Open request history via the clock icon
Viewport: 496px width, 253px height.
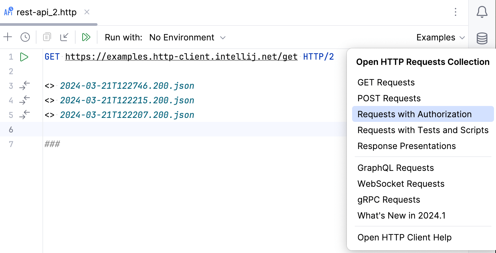[x=25, y=37]
